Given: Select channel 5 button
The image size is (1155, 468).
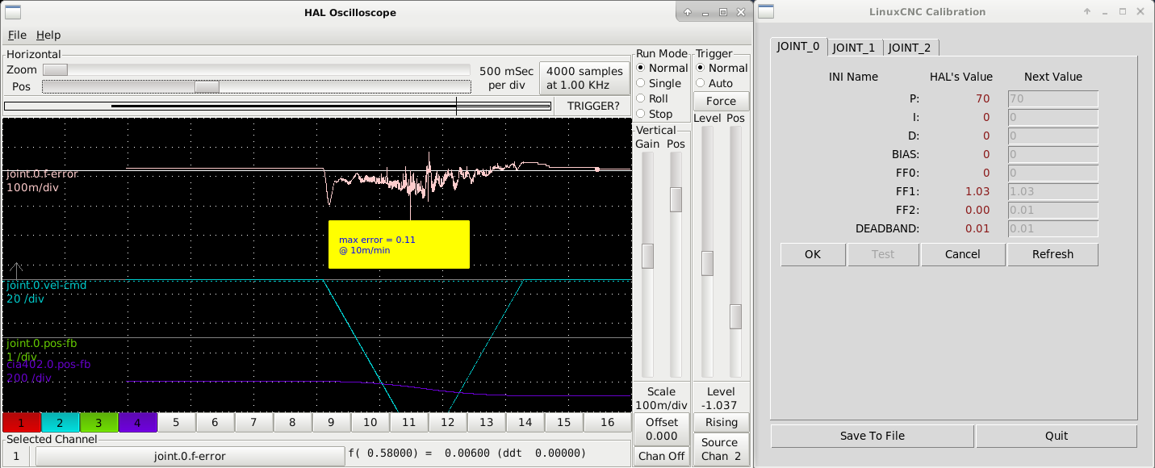Looking at the screenshot, I should (176, 423).
